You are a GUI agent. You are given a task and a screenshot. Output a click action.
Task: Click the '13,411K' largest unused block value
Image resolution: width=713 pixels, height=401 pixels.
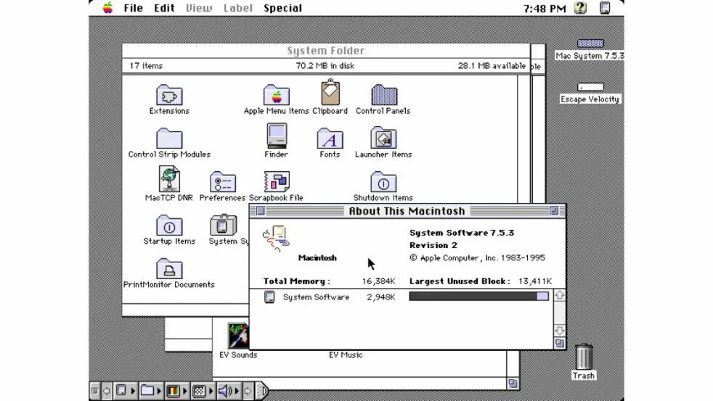point(534,281)
